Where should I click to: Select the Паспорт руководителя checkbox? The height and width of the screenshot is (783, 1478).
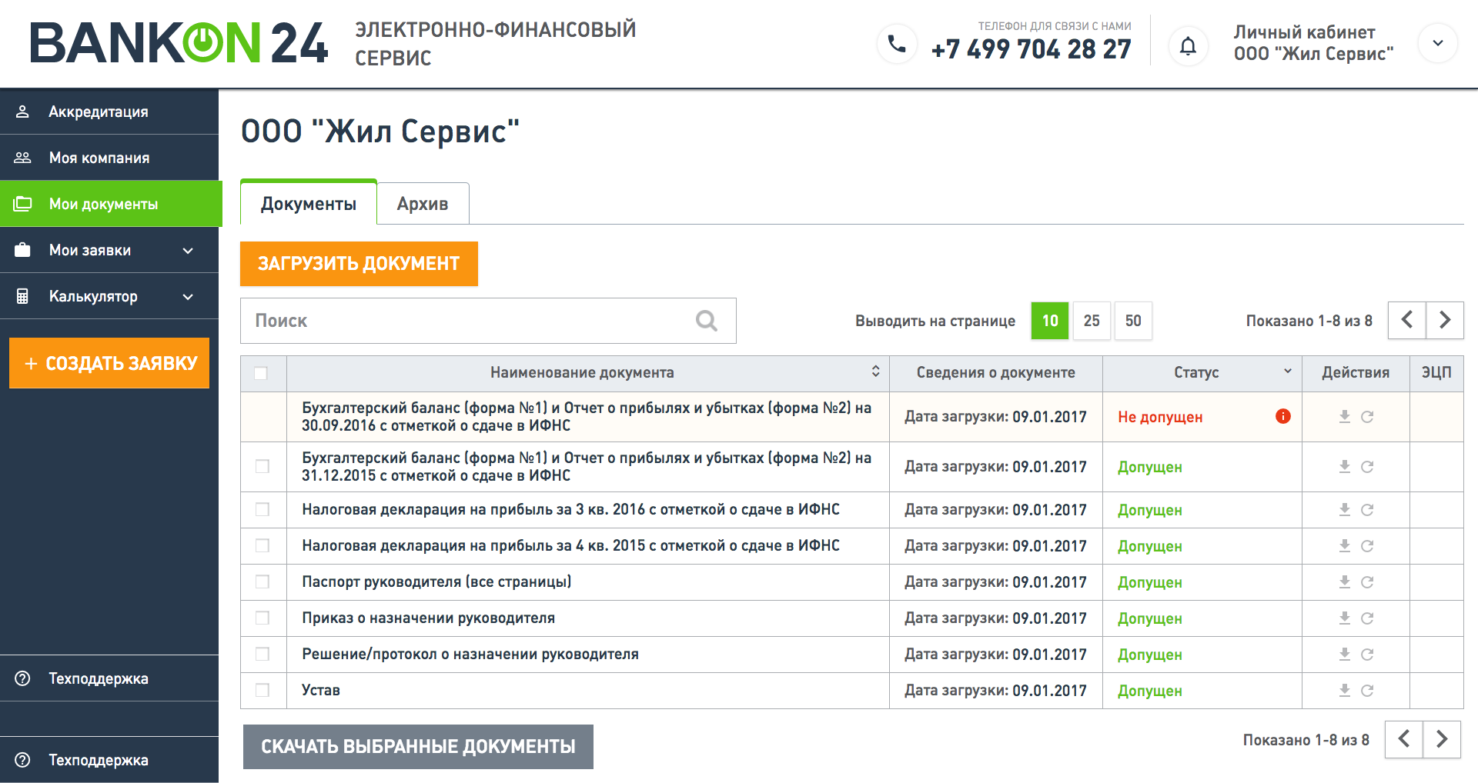click(262, 581)
